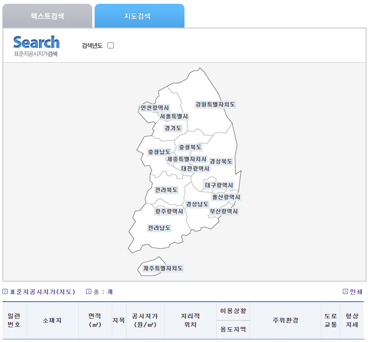This screenshot has height=342, width=368.
Task: Click the 지리적 위치 column header
Action: pyautogui.click(x=190, y=320)
